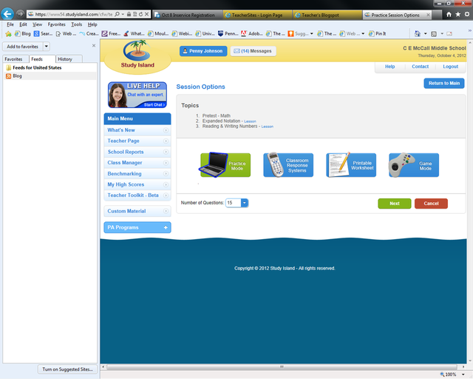This screenshot has width=473, height=379.
Task: Switch to the Favorites panel tab
Action: point(16,59)
